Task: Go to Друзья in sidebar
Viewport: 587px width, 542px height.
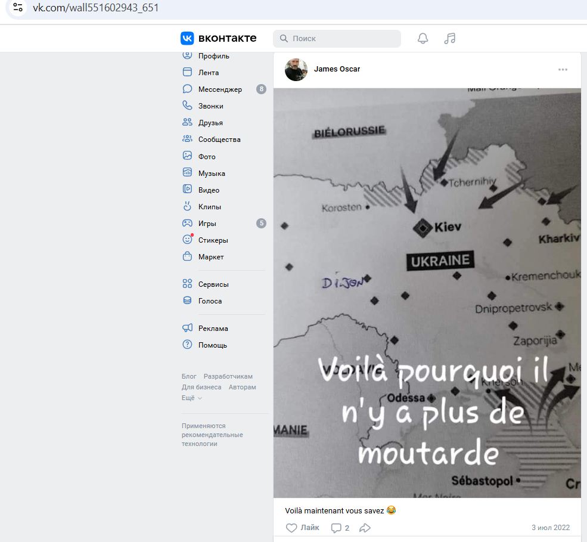Action: [210, 123]
